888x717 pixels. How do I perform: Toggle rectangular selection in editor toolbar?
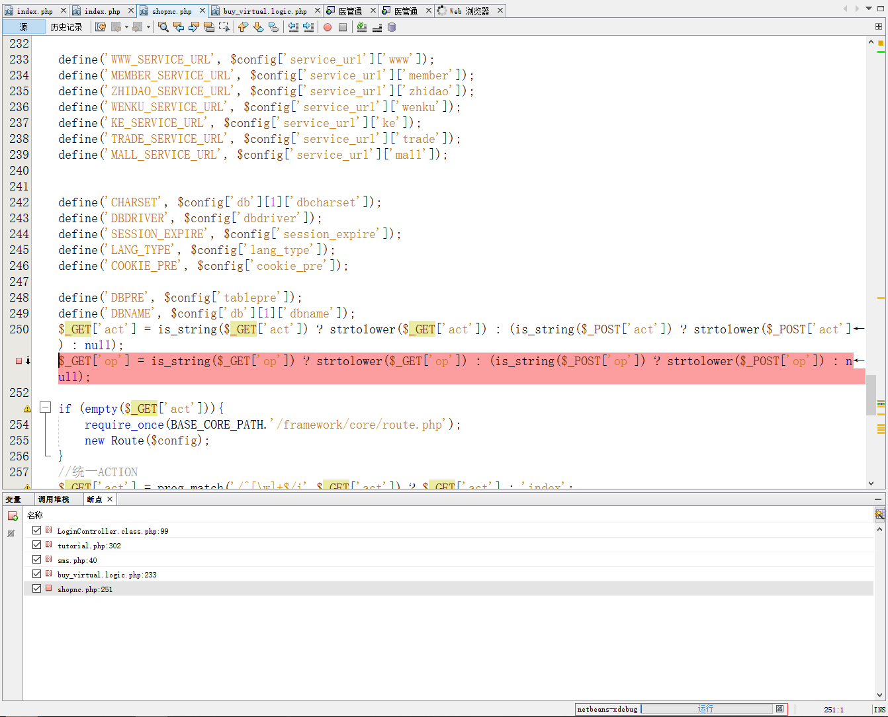point(224,27)
